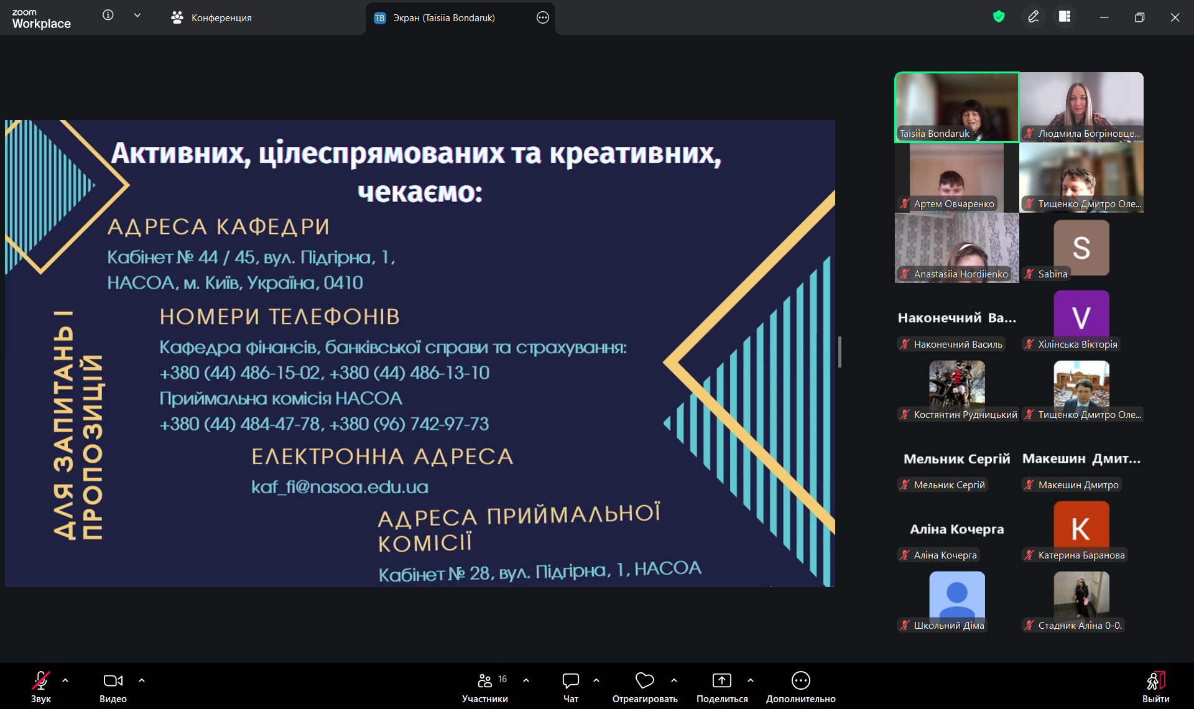This screenshot has height=709, width=1194.
Task: Open the annotation pencil tool
Action: [x=1034, y=17]
